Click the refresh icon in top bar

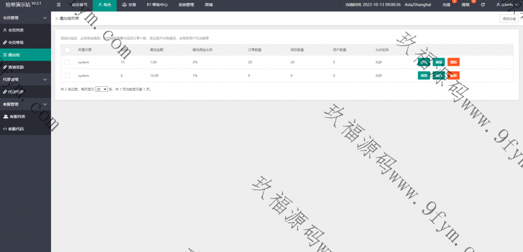coord(483,5)
